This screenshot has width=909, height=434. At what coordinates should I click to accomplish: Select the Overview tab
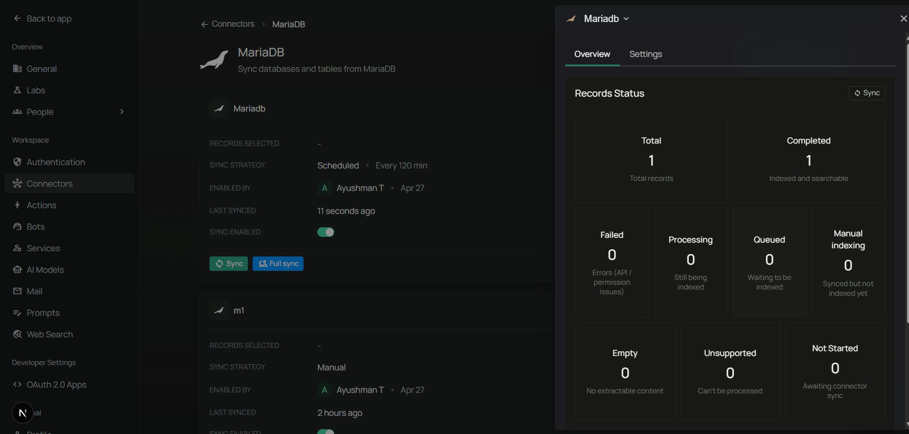pyautogui.click(x=592, y=54)
